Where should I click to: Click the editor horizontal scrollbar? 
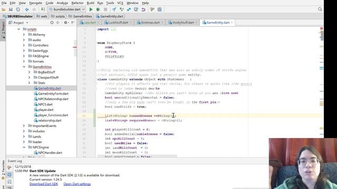[137, 156]
